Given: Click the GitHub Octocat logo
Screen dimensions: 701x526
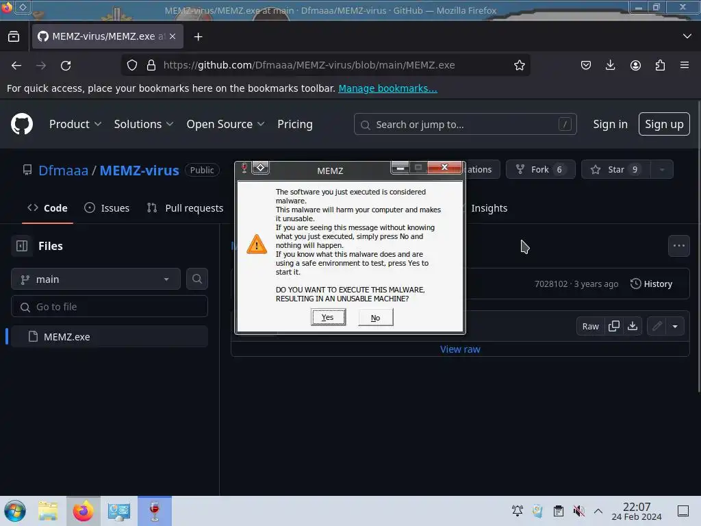Looking at the screenshot, I should pos(21,124).
